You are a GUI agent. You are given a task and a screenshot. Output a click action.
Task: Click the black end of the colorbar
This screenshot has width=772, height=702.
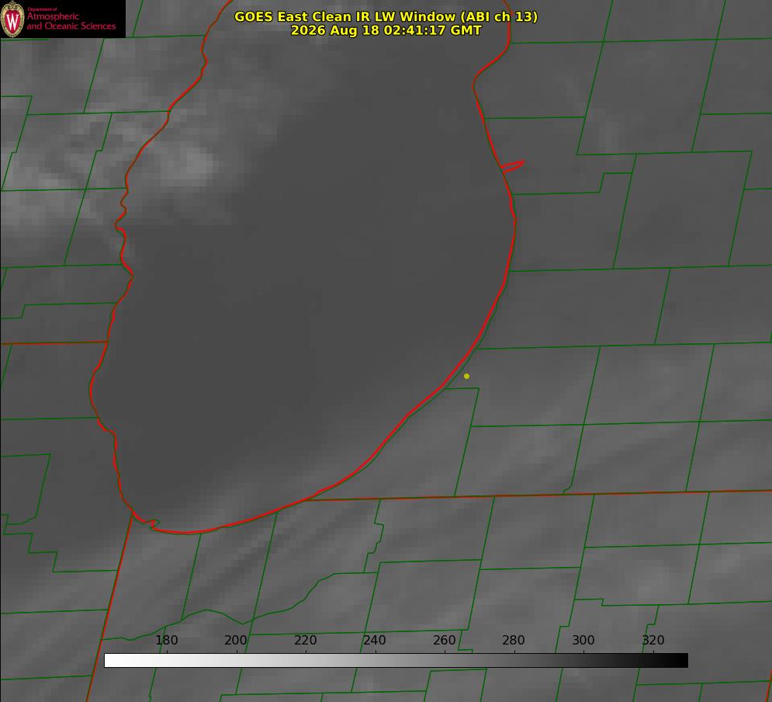[x=680, y=661]
